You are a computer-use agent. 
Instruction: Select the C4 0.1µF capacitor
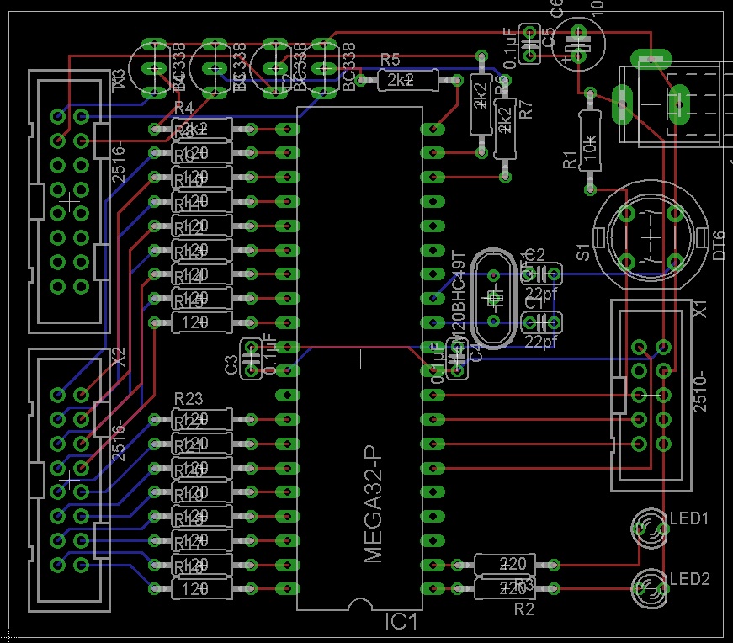click(458, 359)
